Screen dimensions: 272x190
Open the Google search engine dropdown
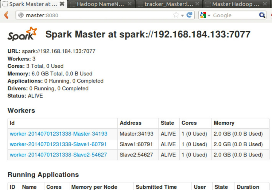point(205,15)
